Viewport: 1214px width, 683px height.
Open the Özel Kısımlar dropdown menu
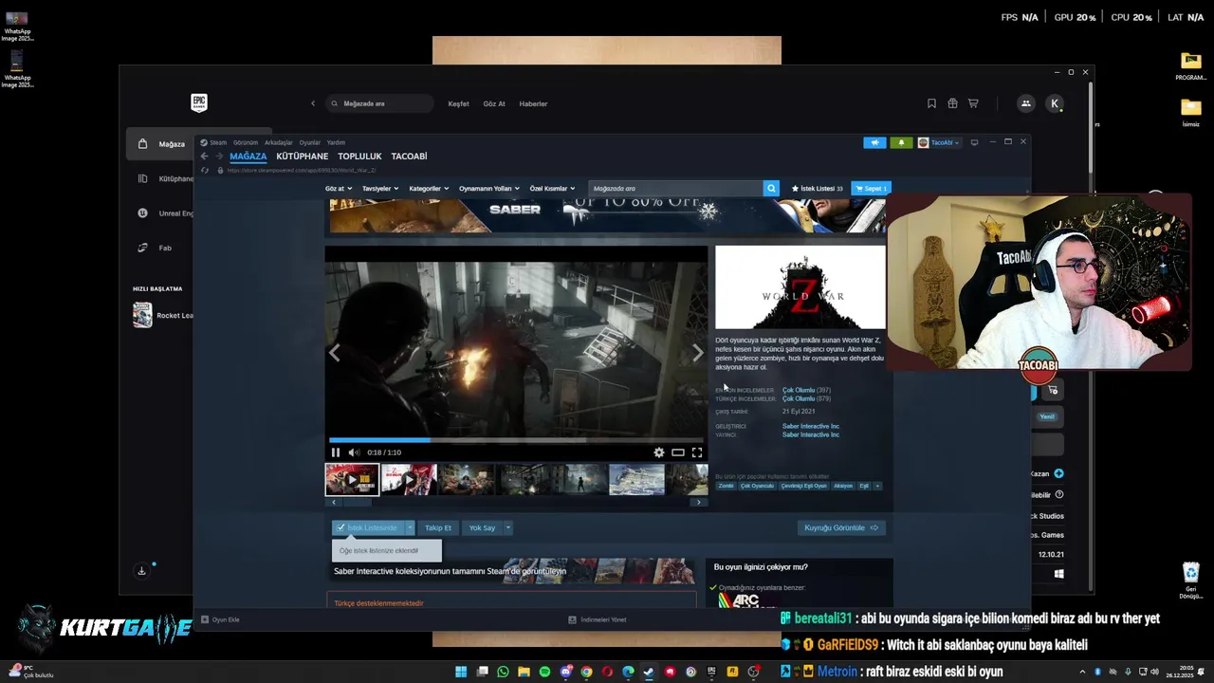click(552, 189)
